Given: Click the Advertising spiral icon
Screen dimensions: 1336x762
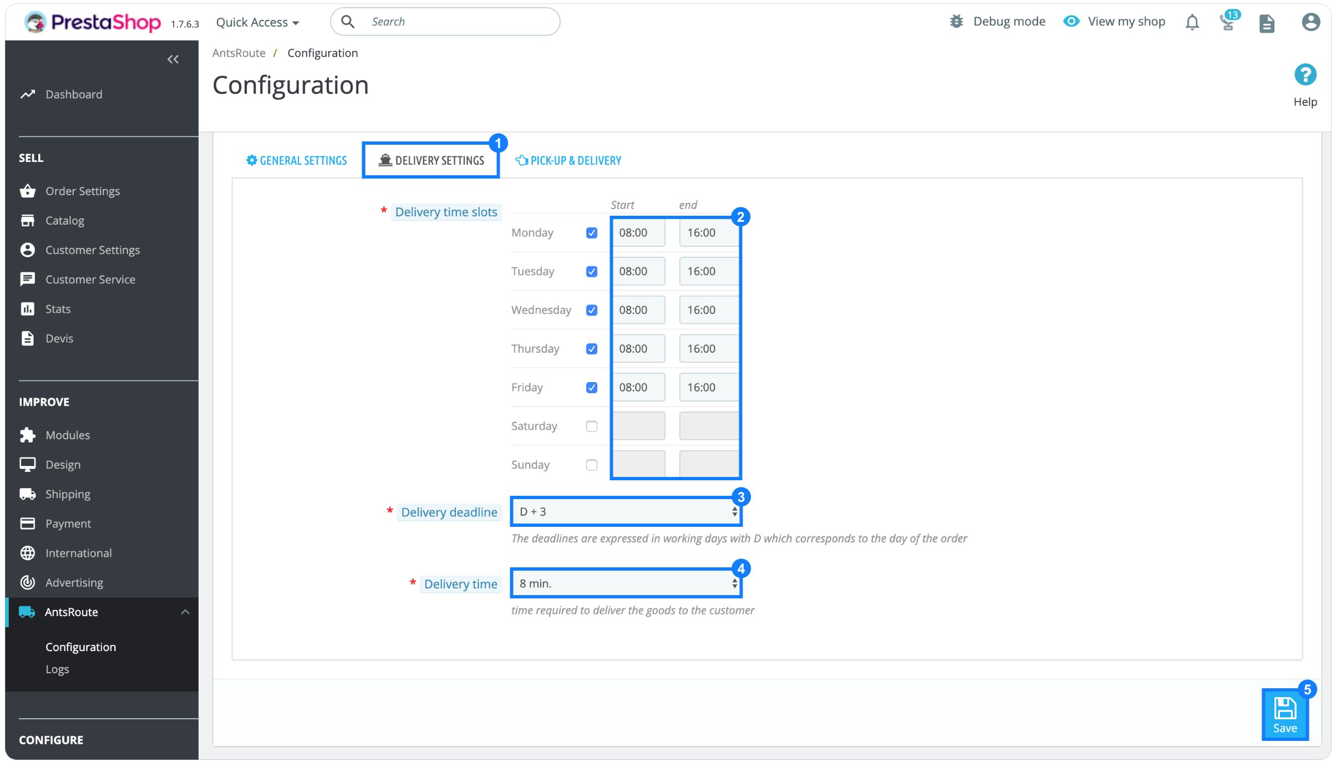Looking at the screenshot, I should (28, 582).
